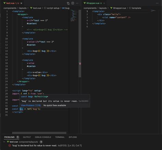Split the editor with the split icon
This screenshot has width=162, height=150.
coord(73,3)
